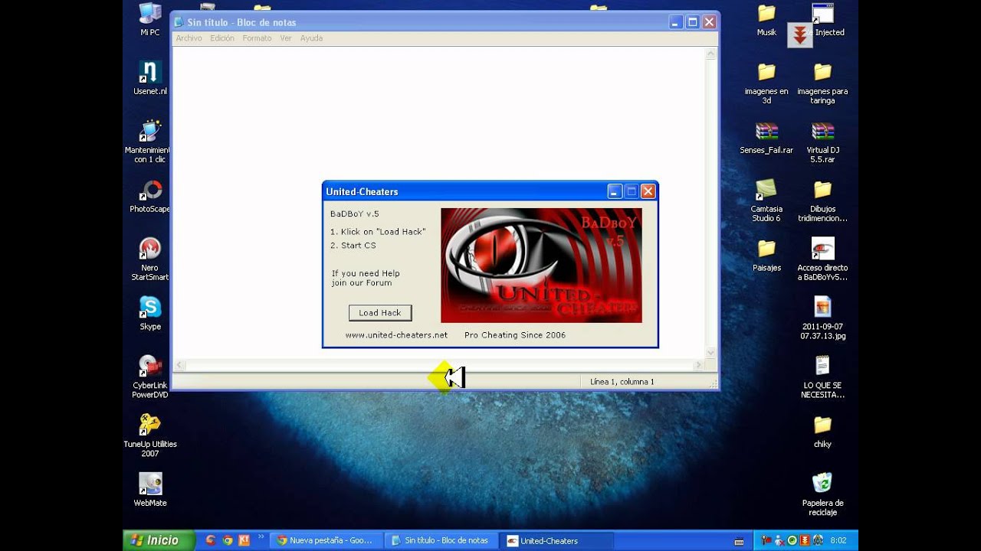Viewport: 981px width, 551px height.
Task: Select the Mi PC desktop icon
Action: coord(150,20)
